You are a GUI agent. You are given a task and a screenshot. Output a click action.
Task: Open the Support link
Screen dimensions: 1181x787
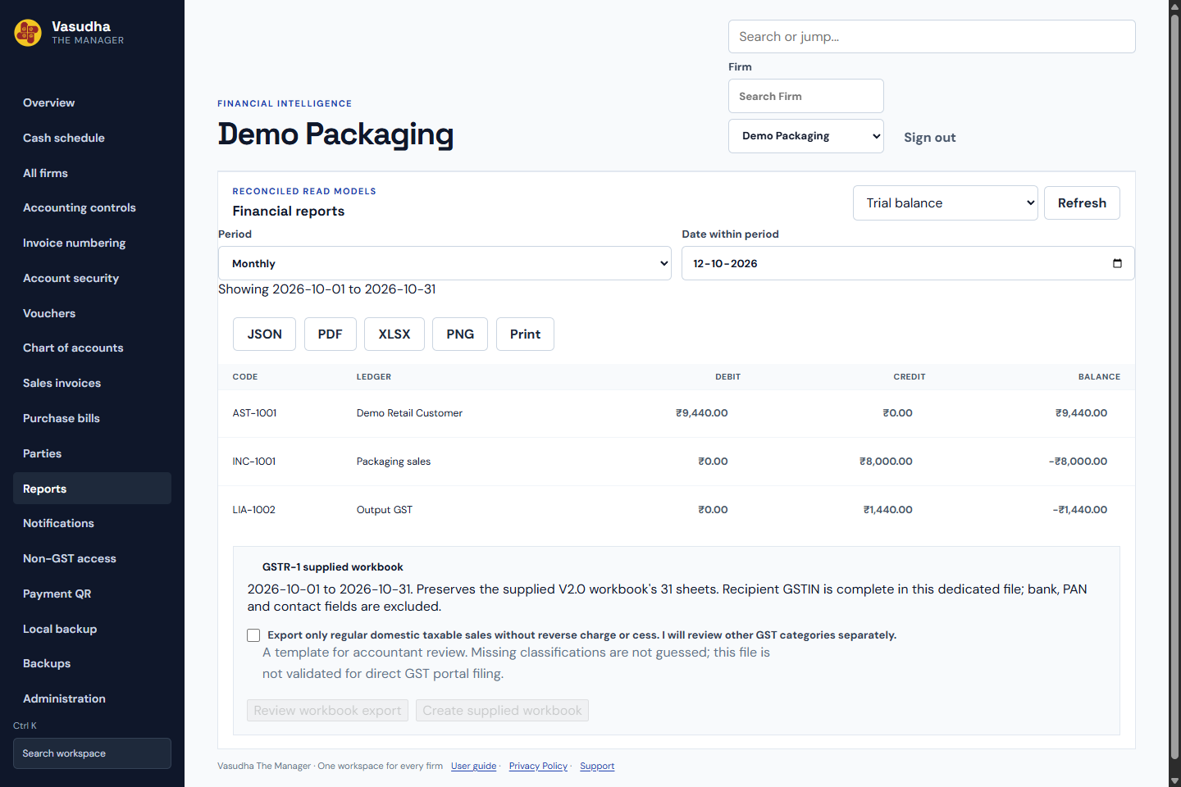(x=597, y=767)
